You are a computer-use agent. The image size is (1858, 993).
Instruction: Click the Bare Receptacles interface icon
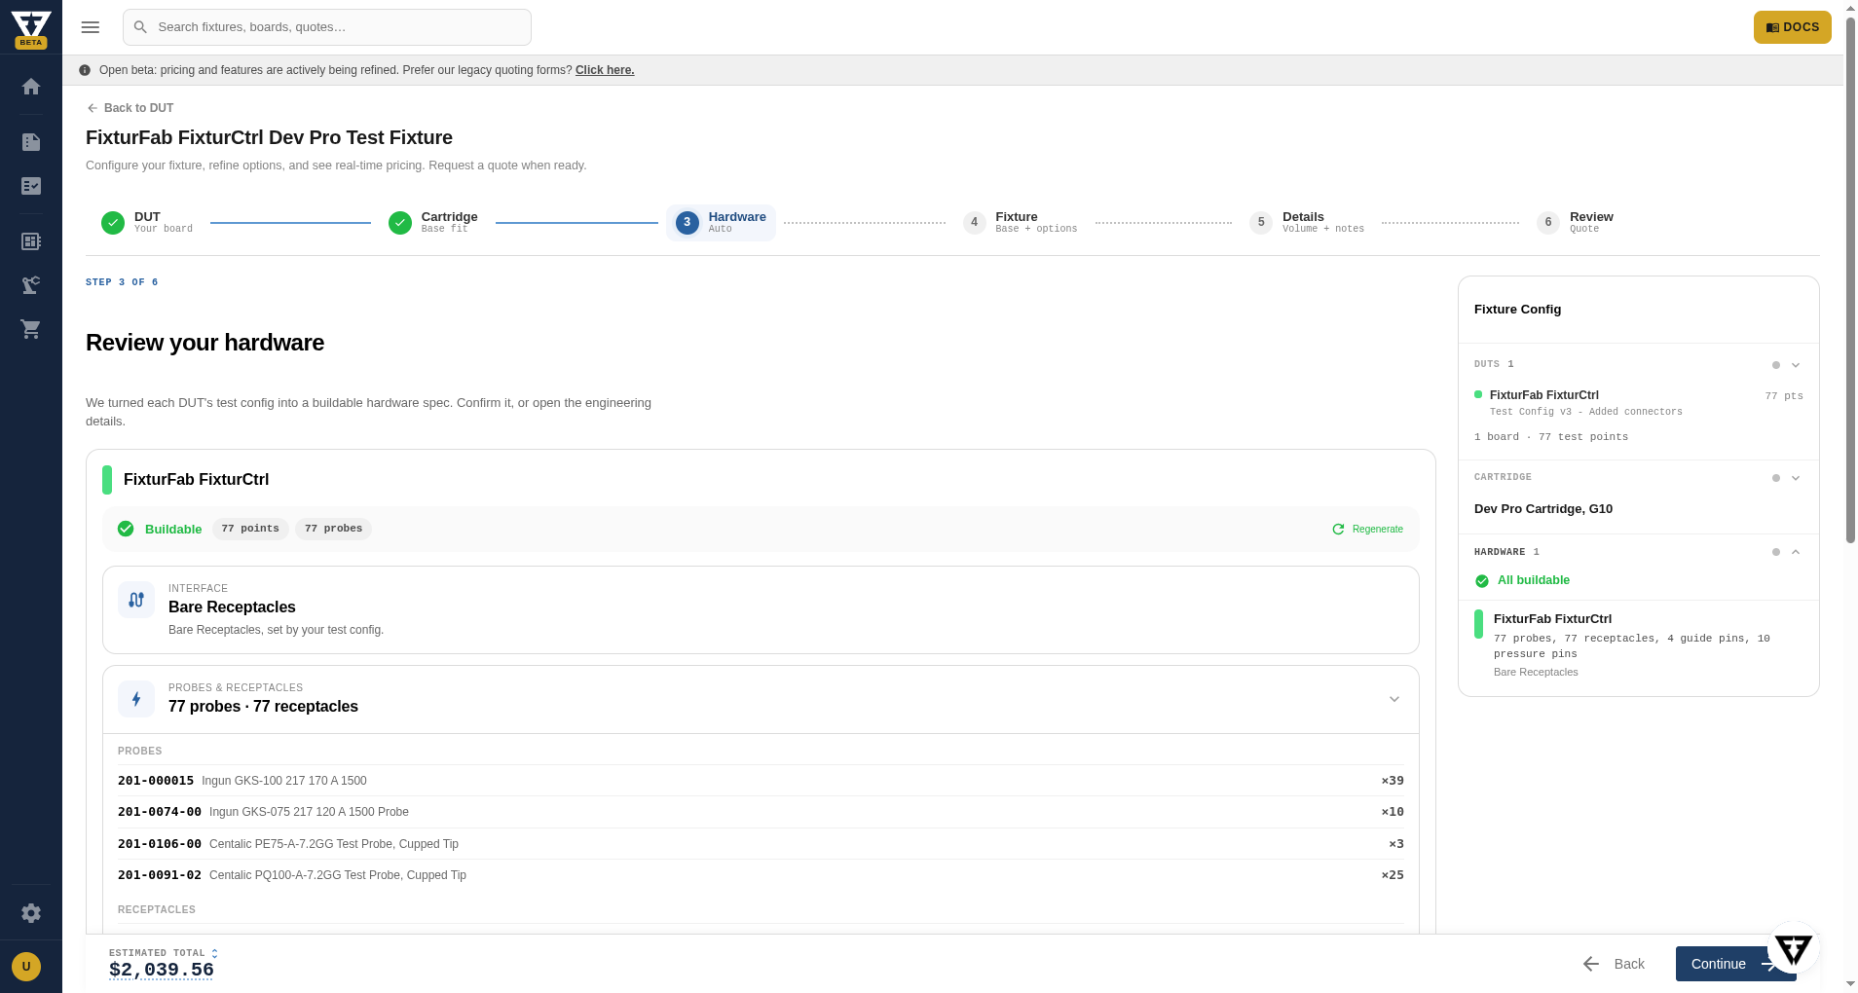tap(136, 600)
